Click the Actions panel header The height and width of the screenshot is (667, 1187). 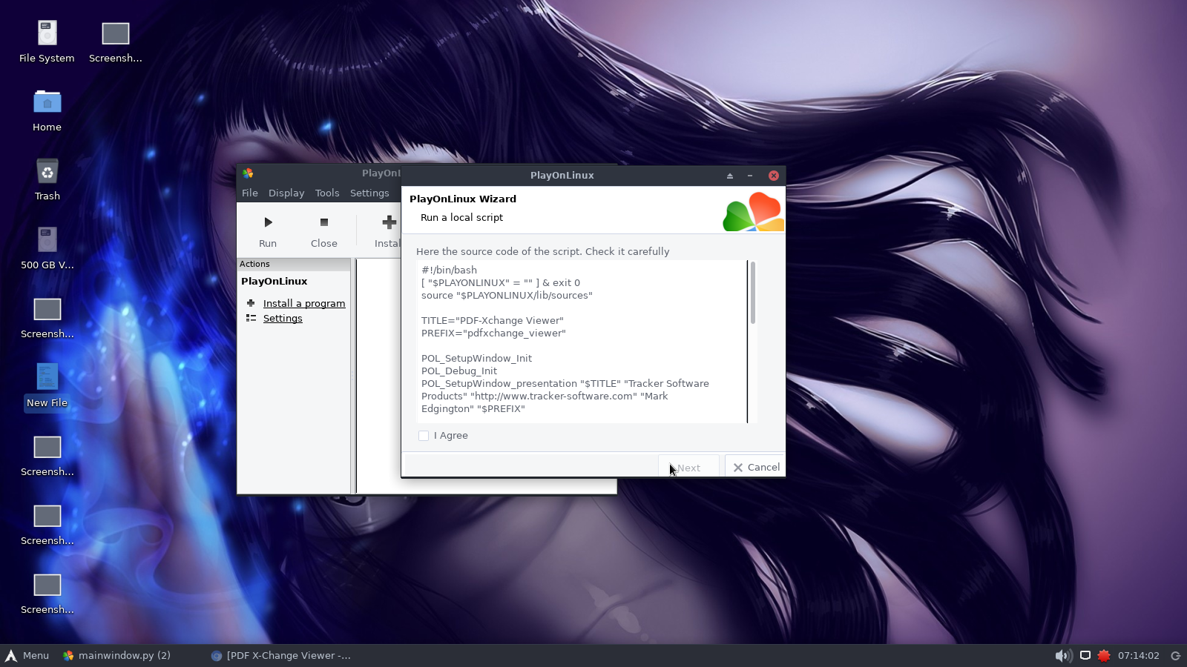tap(294, 264)
